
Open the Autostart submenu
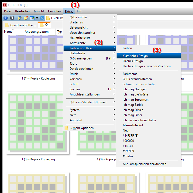pyautogui.click(x=90, y=120)
